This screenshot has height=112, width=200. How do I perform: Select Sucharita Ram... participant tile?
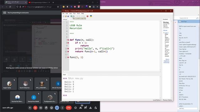pyautogui.click(x=17, y=97)
